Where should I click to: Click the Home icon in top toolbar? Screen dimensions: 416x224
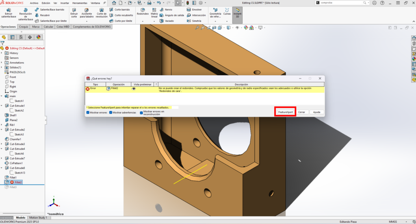click(114, 3)
